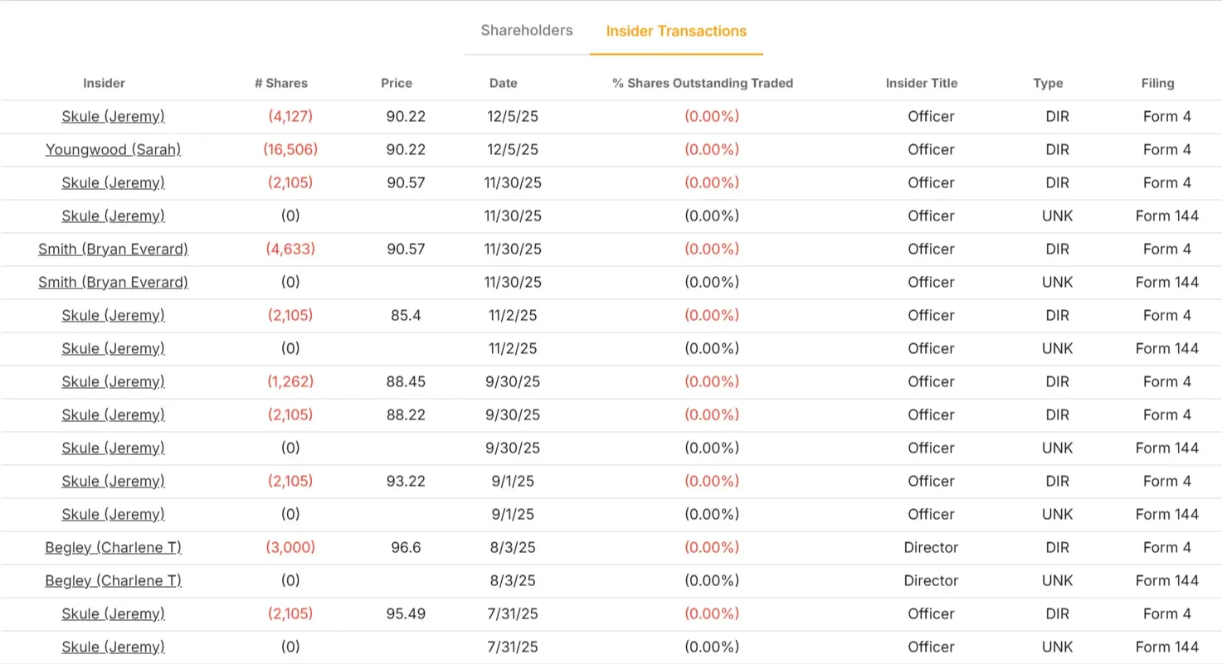Sort by the # Shares column header
The image size is (1222, 664).
[x=281, y=83]
